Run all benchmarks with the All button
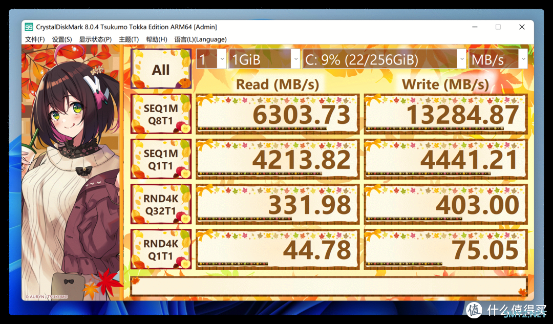This screenshot has height=324, width=553. pyautogui.click(x=161, y=69)
